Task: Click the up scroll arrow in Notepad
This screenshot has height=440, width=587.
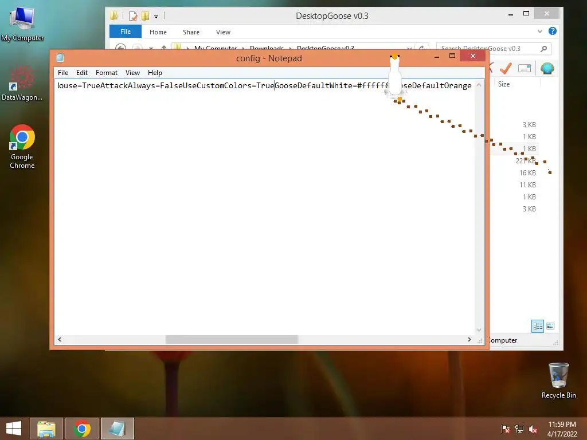Action: click(479, 85)
